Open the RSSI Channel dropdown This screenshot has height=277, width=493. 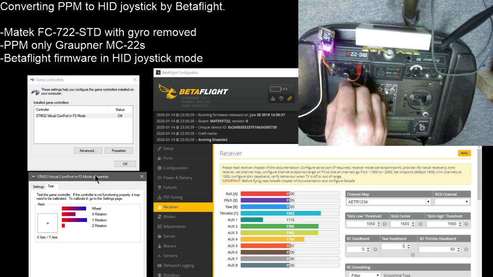(452, 202)
